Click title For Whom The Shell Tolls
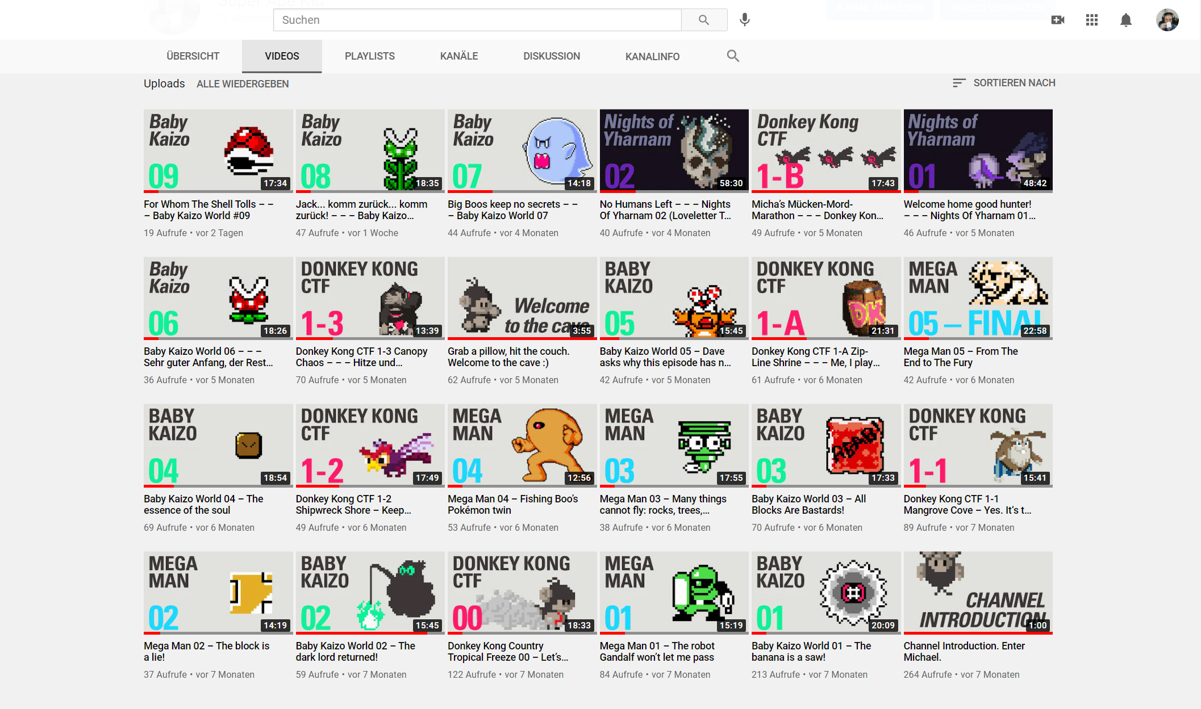Image resolution: width=1201 pixels, height=709 pixels. [x=208, y=209]
